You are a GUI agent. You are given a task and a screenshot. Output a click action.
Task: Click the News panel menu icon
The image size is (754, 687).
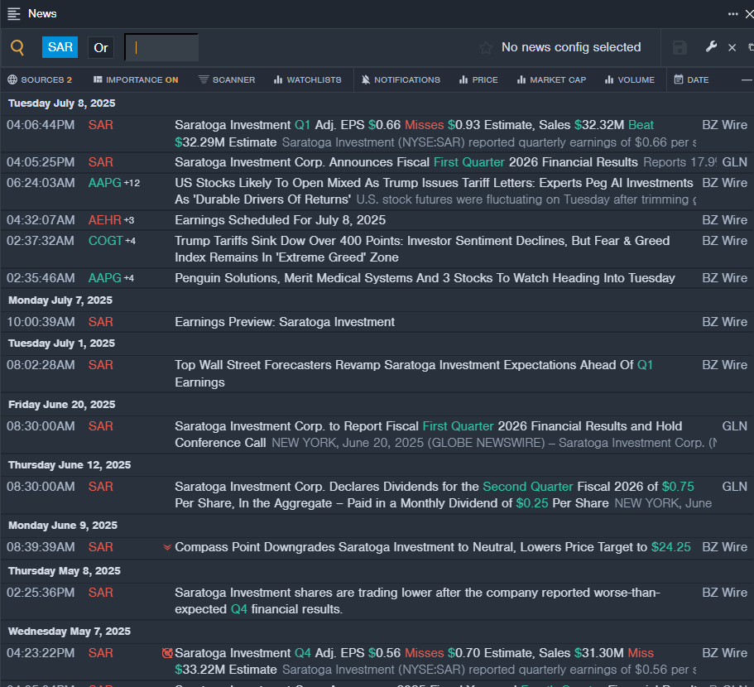click(x=14, y=14)
